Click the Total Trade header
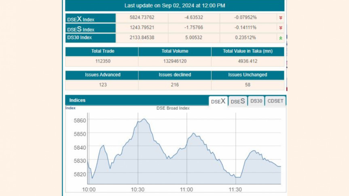This screenshot has width=349, height=196. pyautogui.click(x=103, y=51)
